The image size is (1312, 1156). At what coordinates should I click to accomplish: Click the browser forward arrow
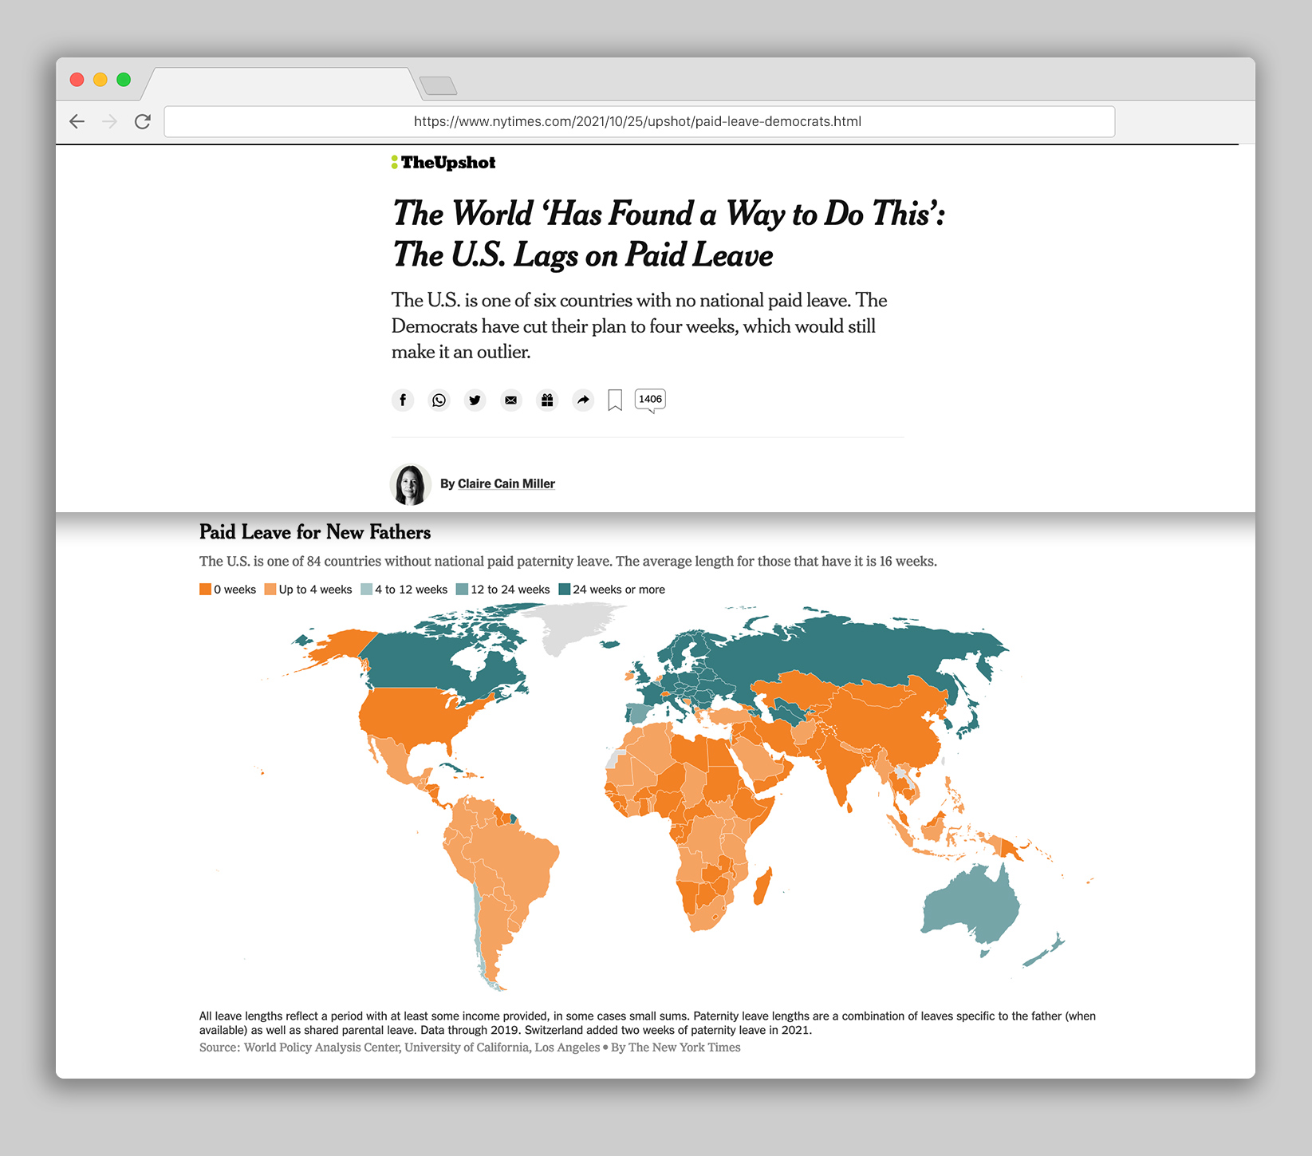(110, 121)
